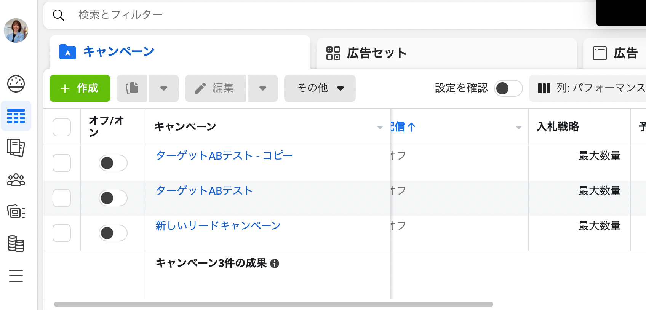Toggle on the ターゲットABテスト - コピー campaign switch
646x310 pixels.
coord(113,163)
